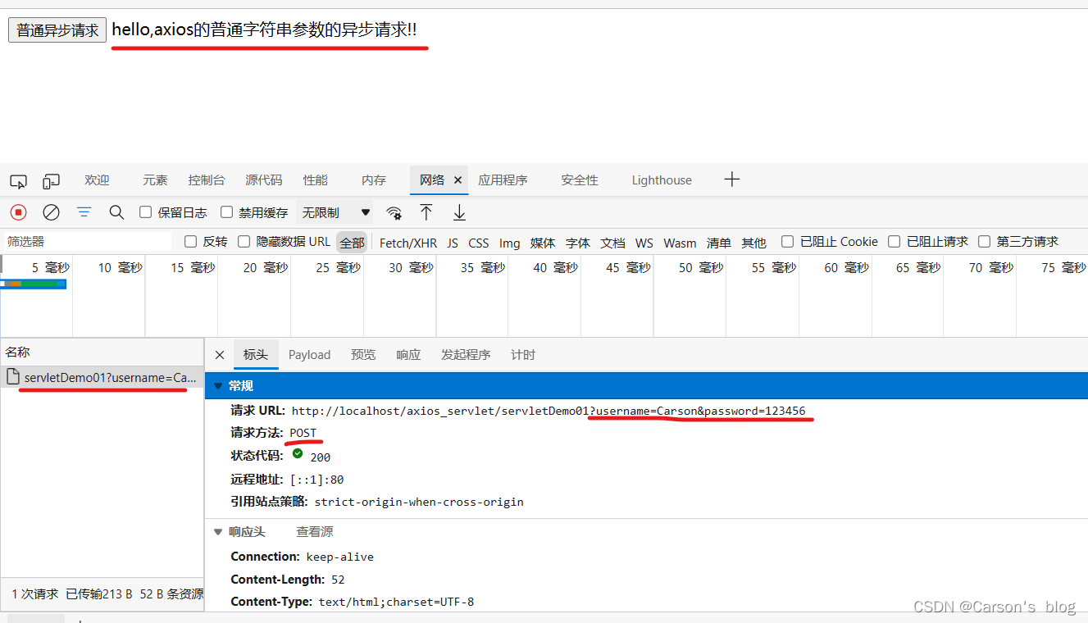Open the throttling 无限制 dropdown
Viewport: 1088px width, 623px height.
(335, 212)
